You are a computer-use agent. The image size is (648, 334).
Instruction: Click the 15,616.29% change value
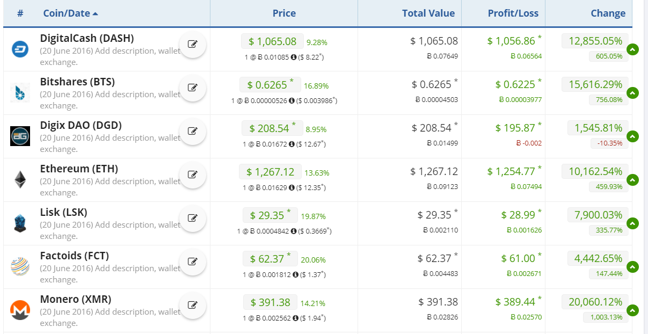coord(595,84)
